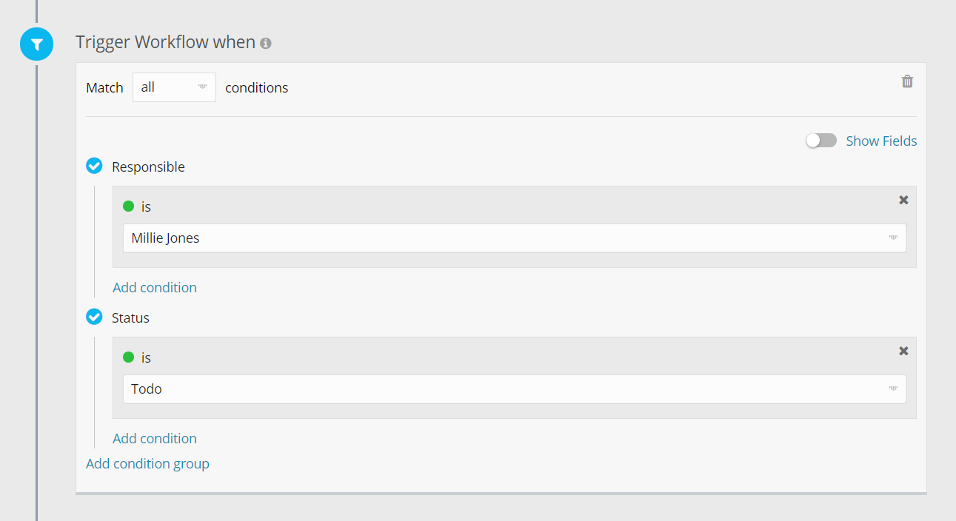Image resolution: width=956 pixels, height=521 pixels.
Task: Click green dot in Responsible condition
Action: coord(129,206)
